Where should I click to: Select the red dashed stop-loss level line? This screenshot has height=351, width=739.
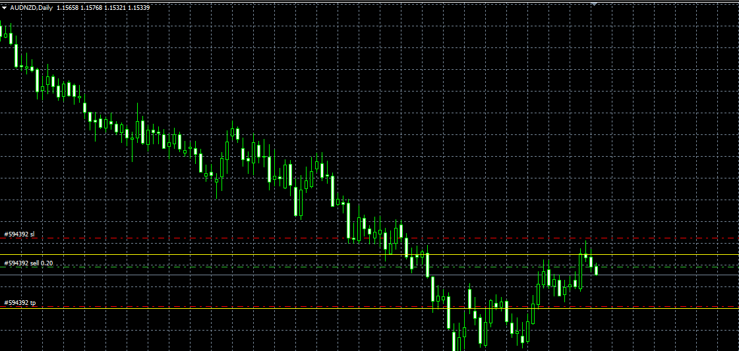click(x=369, y=238)
